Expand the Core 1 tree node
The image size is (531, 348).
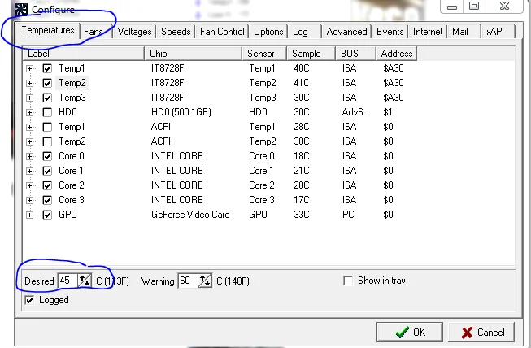coord(29,171)
